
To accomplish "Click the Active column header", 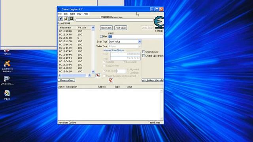I will pyautogui.click(x=62, y=87).
